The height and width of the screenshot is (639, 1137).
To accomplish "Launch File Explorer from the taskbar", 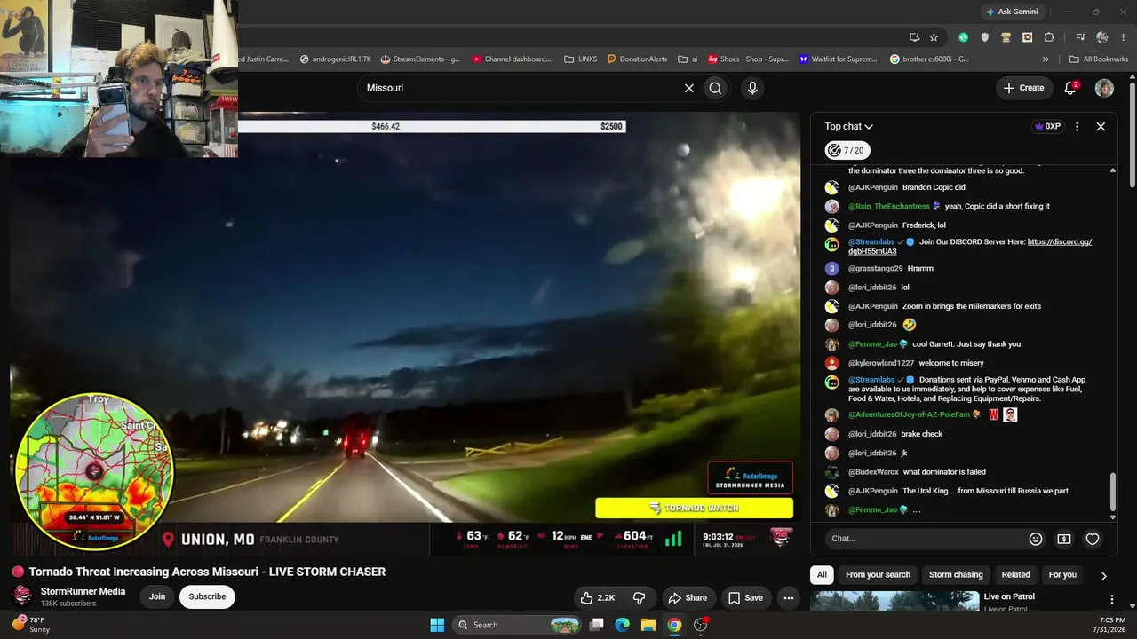I will [648, 625].
